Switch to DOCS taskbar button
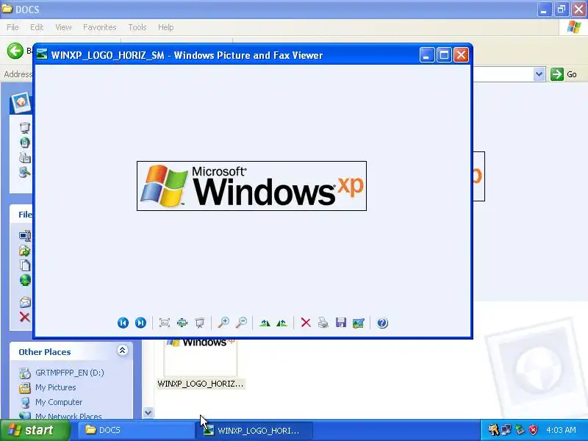This screenshot has width=588, height=441. 135,430
